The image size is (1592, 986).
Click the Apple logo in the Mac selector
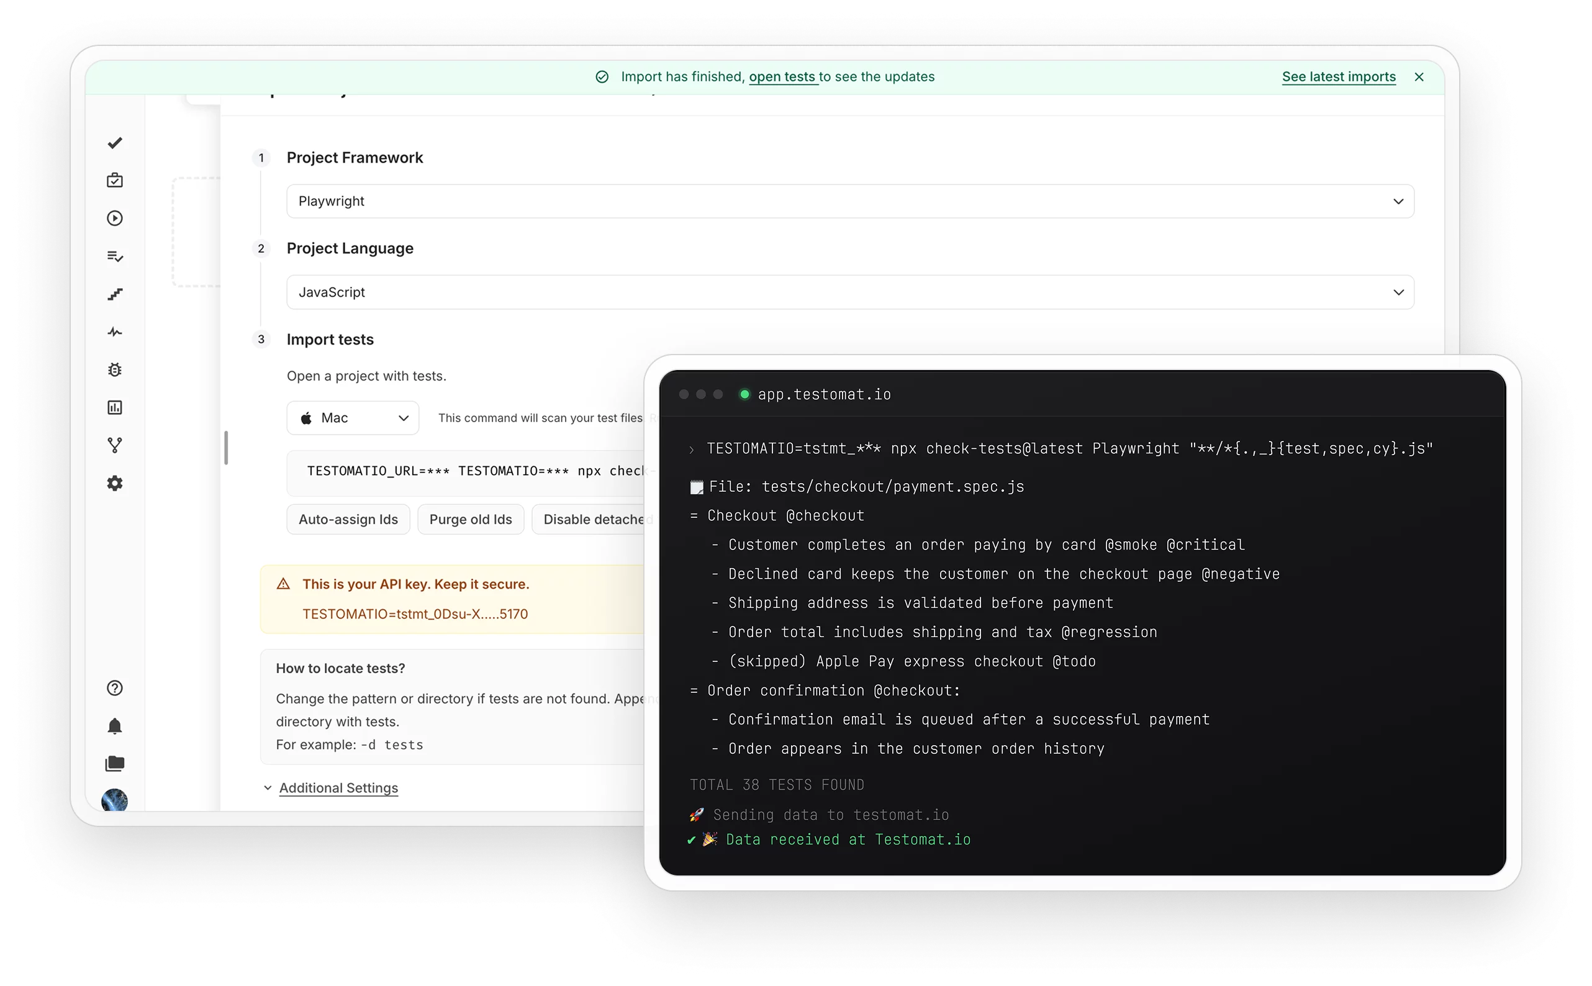[305, 418]
